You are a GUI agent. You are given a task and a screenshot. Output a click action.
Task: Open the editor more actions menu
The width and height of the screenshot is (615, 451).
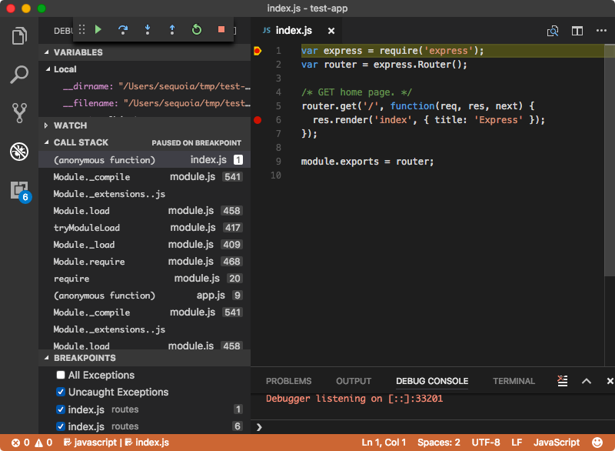point(601,30)
